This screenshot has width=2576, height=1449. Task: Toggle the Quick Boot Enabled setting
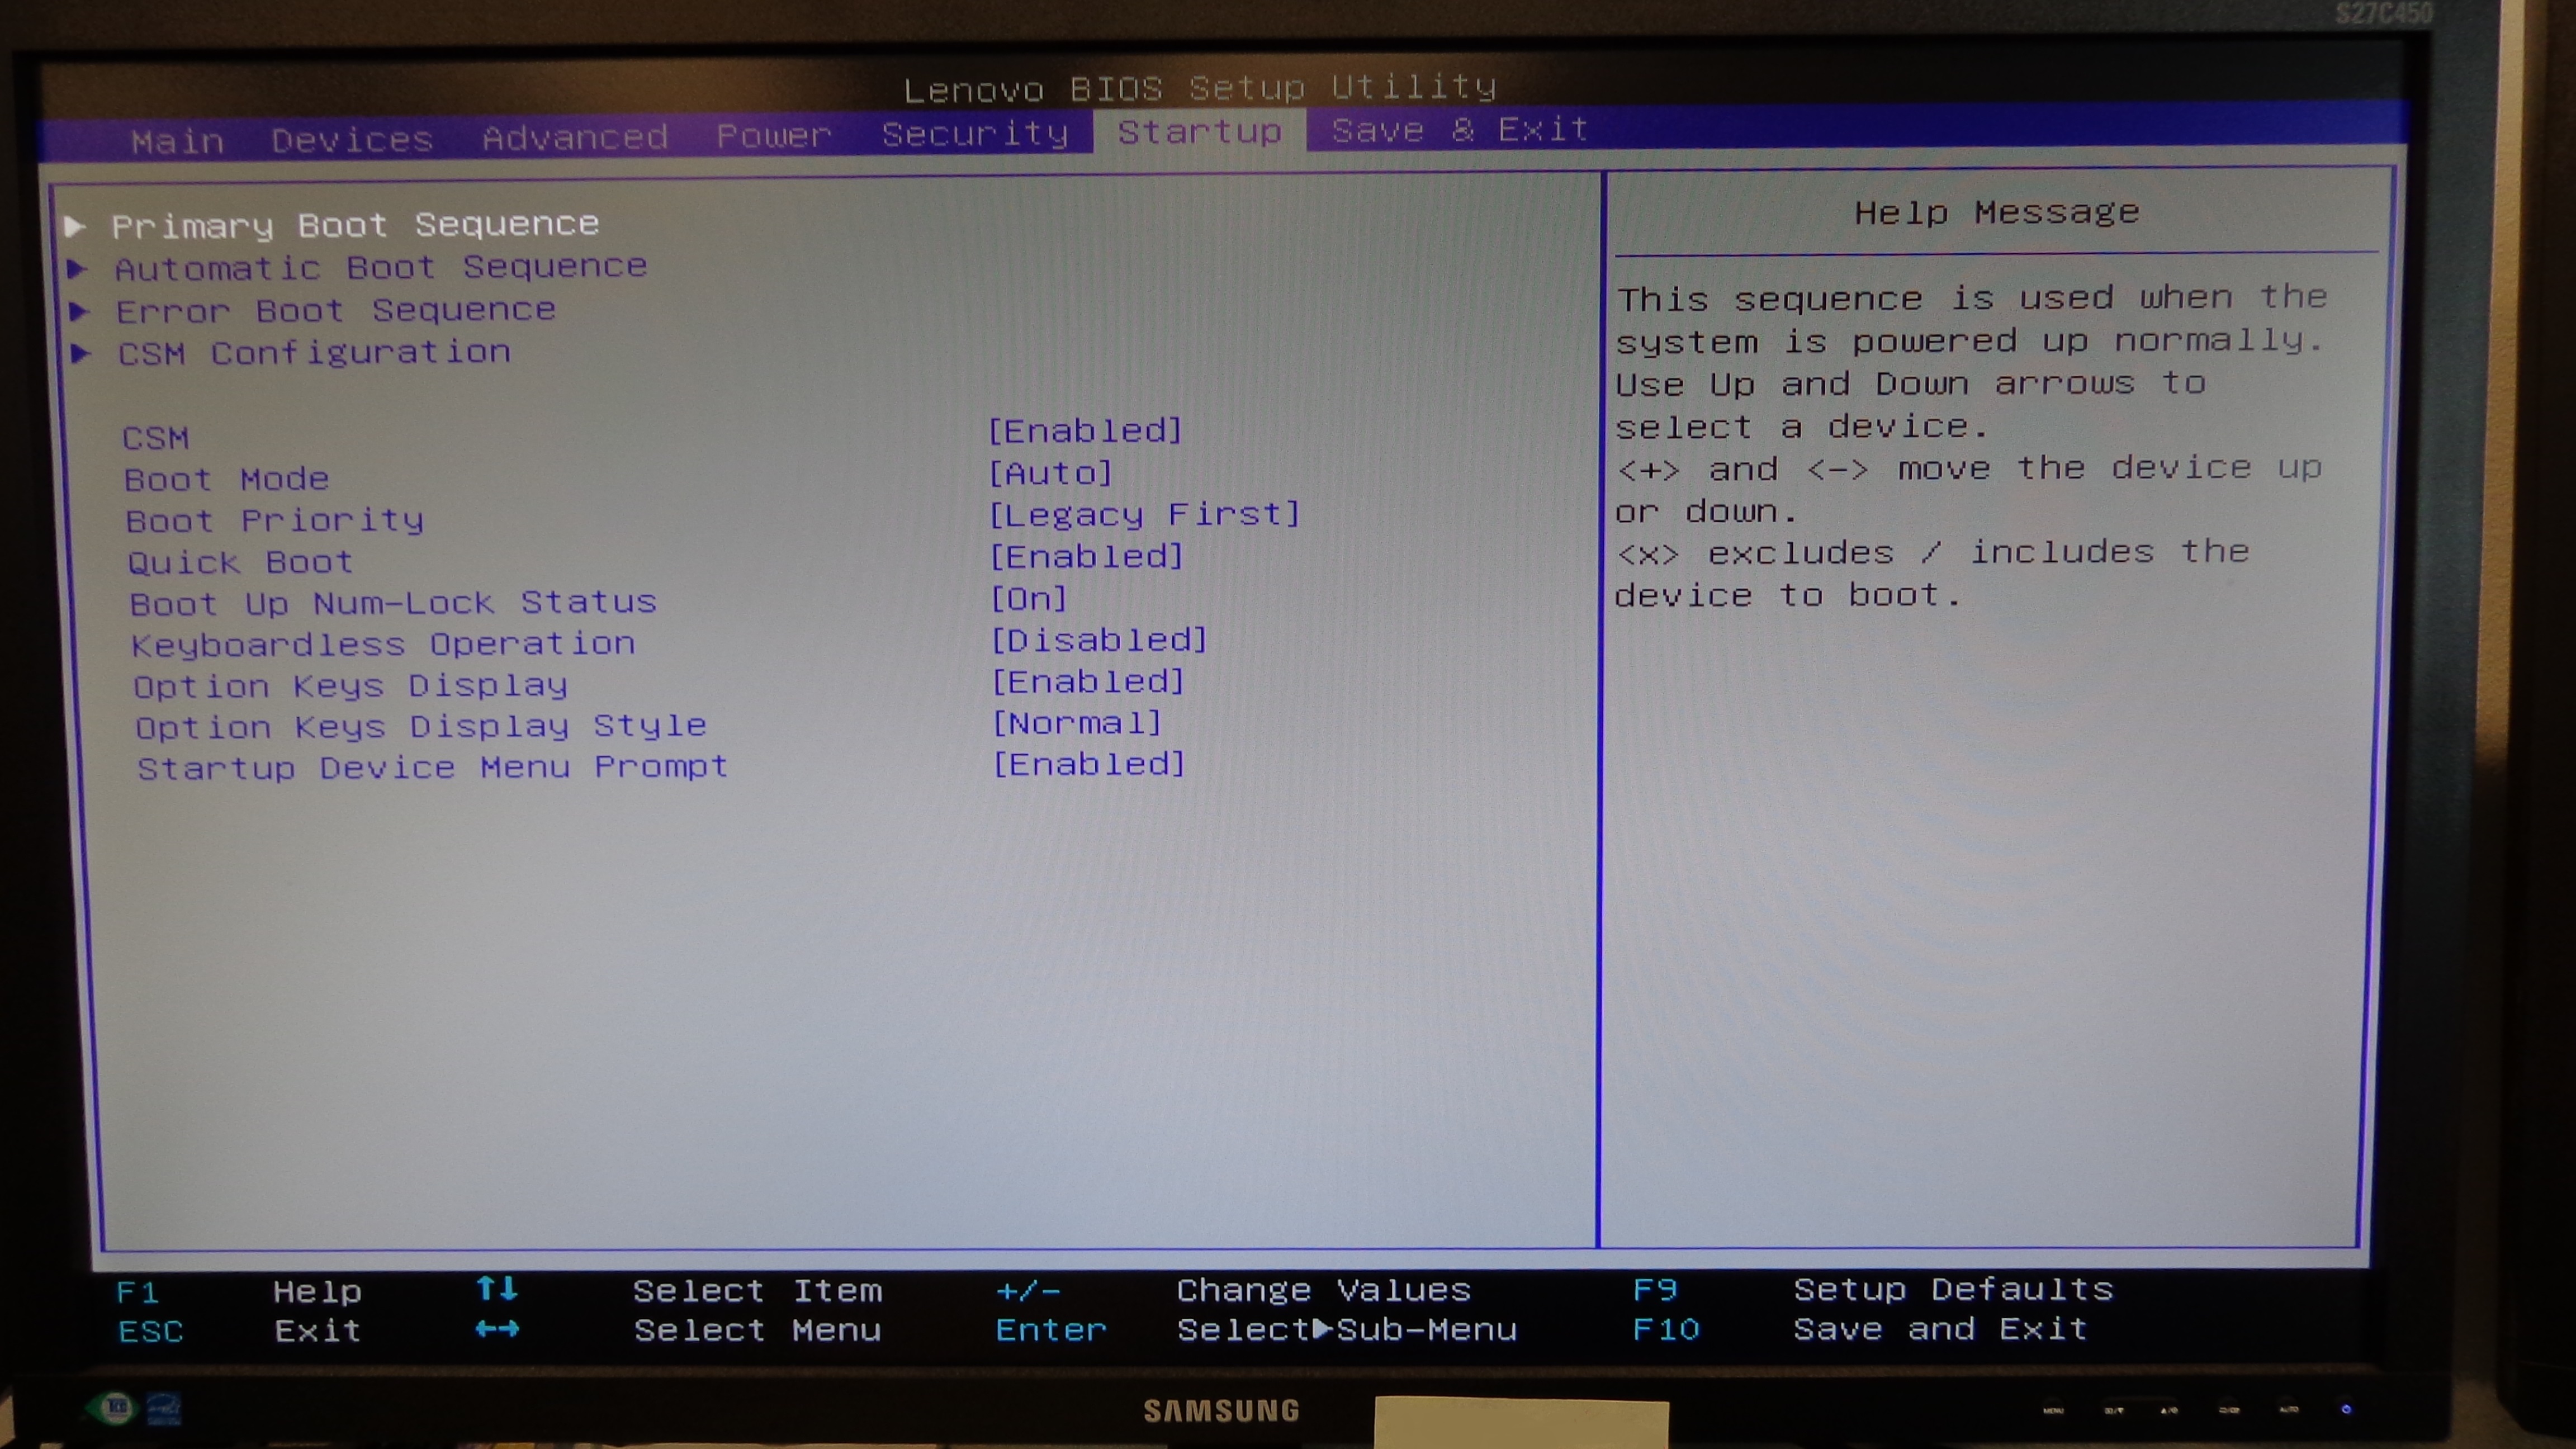coord(1086,556)
